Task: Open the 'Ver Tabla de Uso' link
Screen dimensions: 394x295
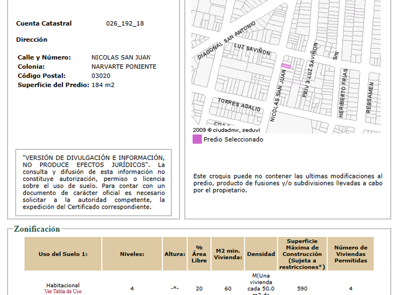Action: pos(63,291)
